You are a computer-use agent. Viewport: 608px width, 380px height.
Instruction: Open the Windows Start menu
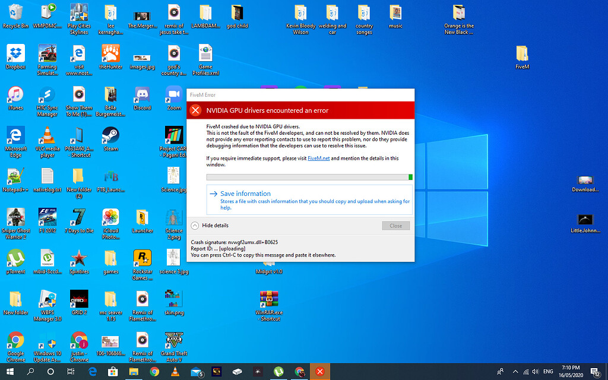point(10,372)
